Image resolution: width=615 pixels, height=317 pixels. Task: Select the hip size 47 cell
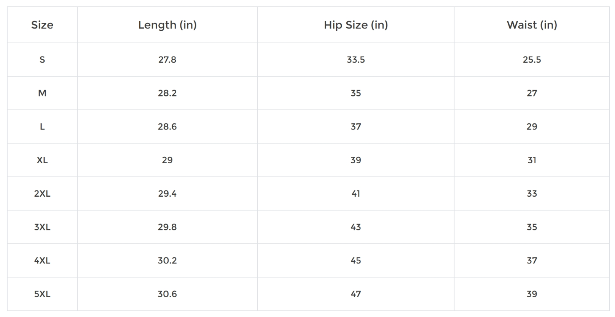(x=356, y=294)
